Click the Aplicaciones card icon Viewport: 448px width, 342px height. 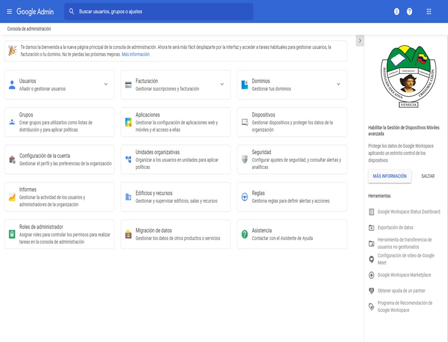point(128,122)
